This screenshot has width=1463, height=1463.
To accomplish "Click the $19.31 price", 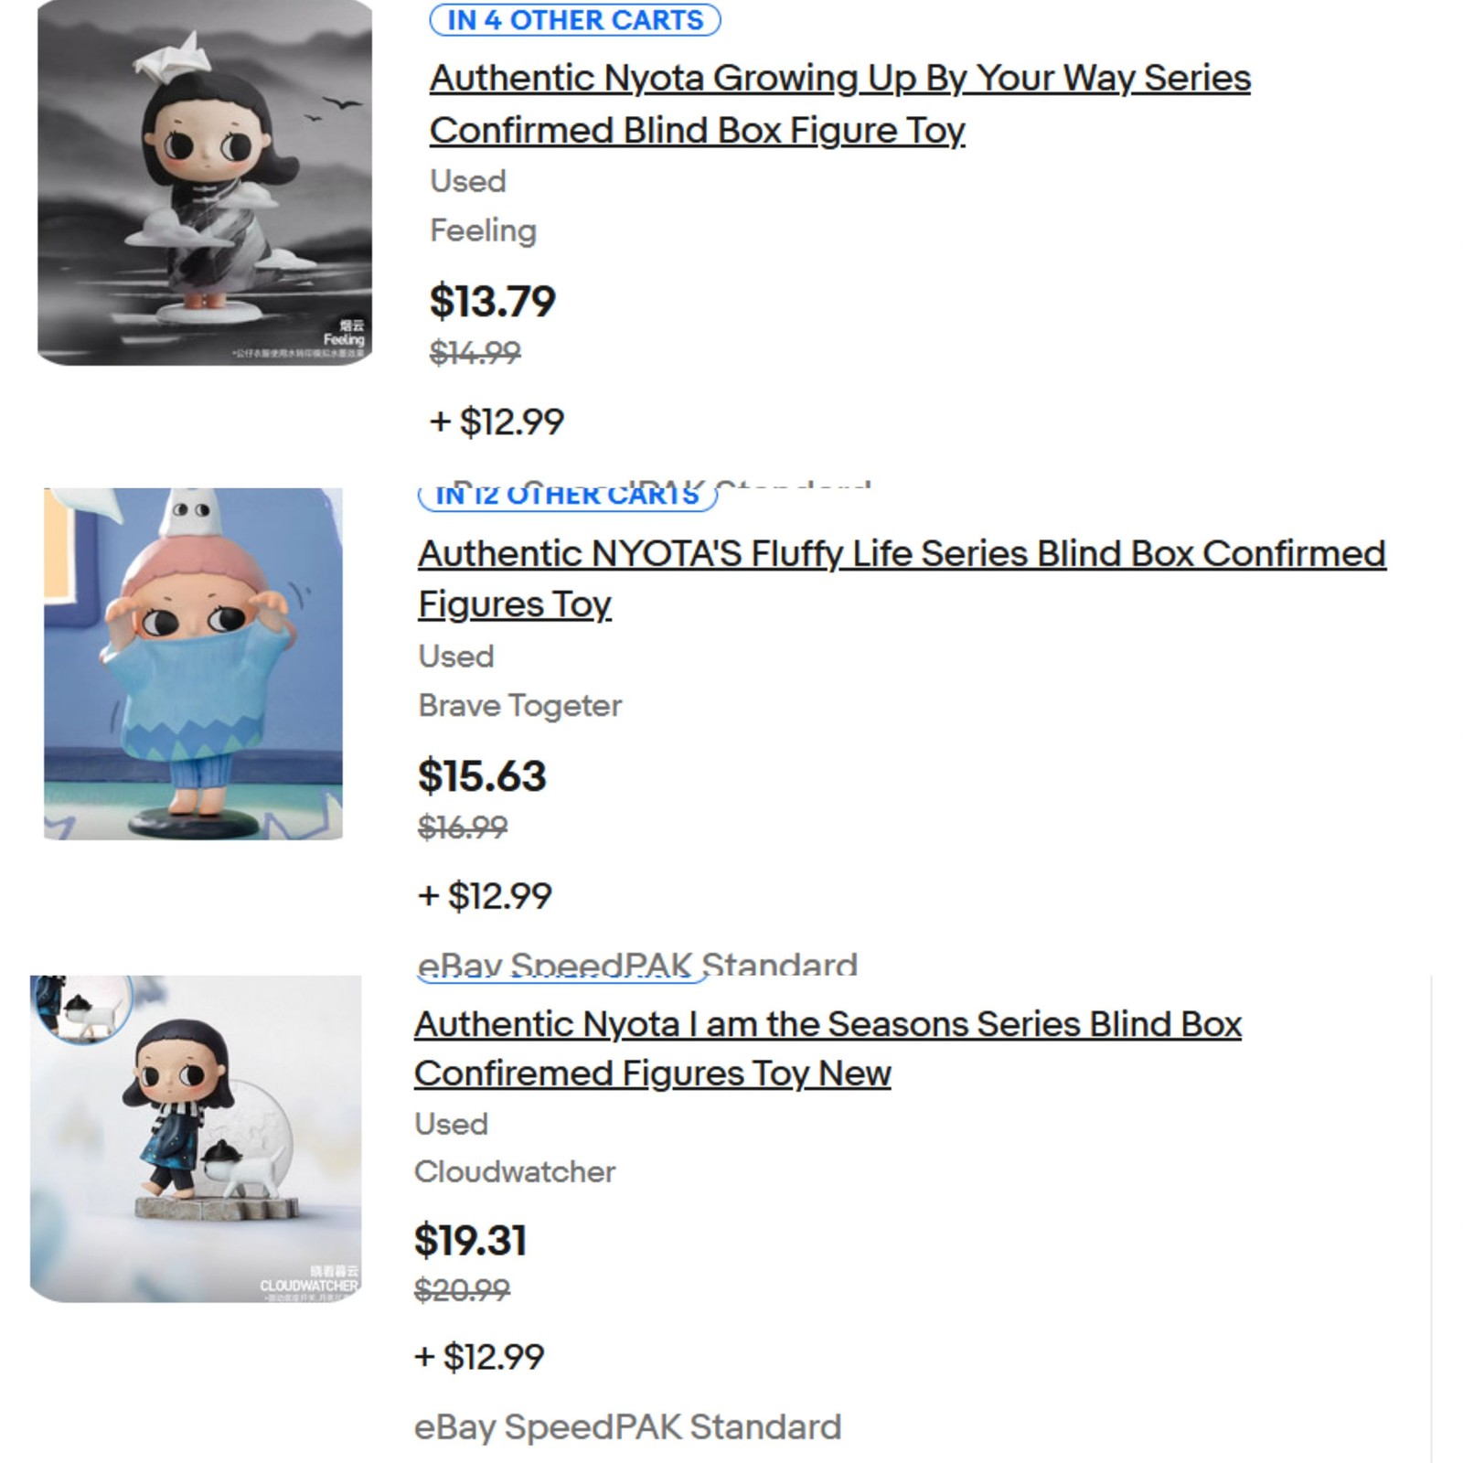I will click(470, 1241).
